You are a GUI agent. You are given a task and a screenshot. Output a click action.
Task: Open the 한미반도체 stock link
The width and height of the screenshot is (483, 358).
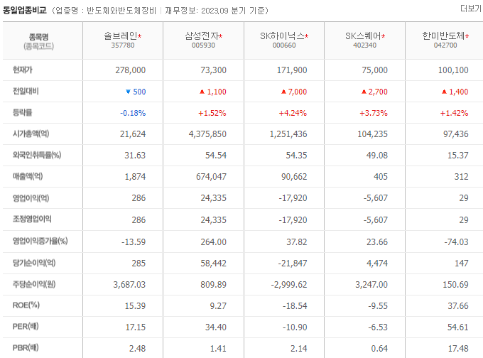coord(443,36)
